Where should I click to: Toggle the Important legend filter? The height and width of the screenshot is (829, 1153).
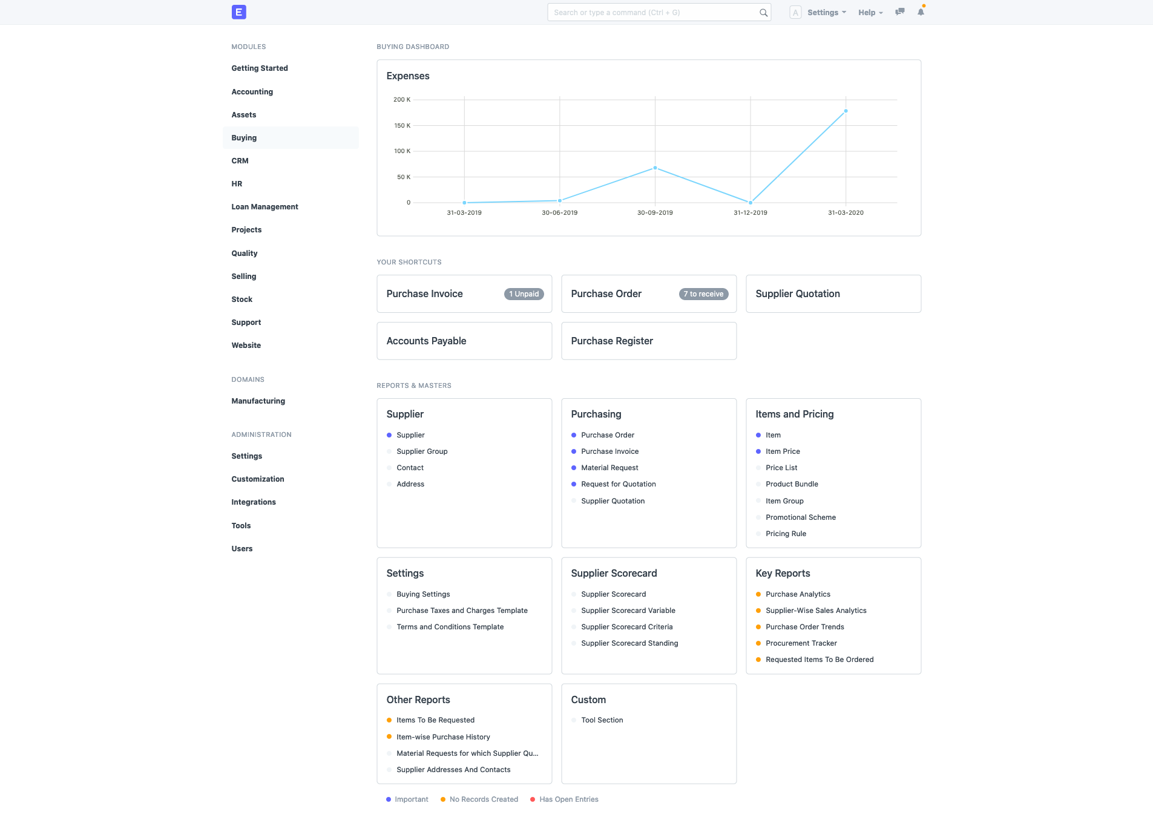(412, 799)
